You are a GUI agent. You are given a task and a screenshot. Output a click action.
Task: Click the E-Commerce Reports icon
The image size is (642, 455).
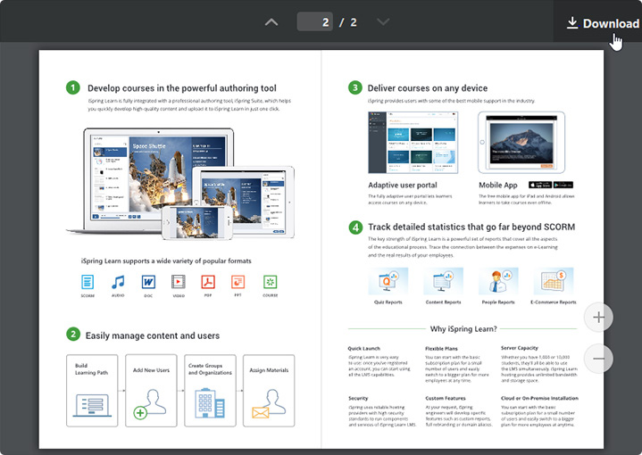tap(554, 281)
